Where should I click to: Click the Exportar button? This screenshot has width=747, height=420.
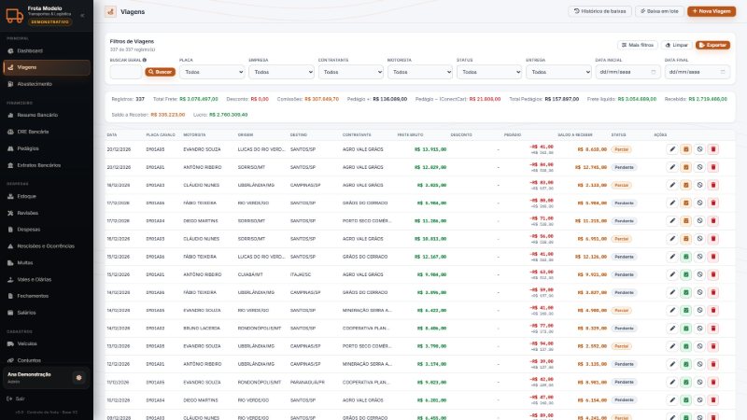click(712, 45)
